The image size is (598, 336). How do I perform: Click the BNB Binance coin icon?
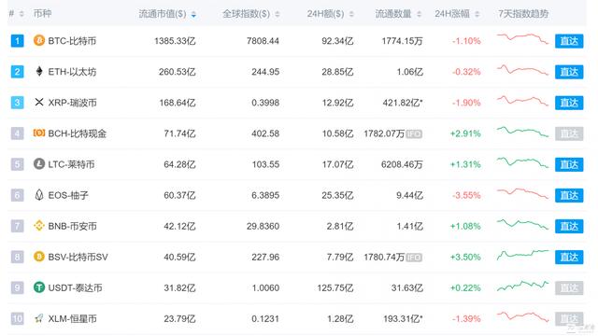click(39, 226)
